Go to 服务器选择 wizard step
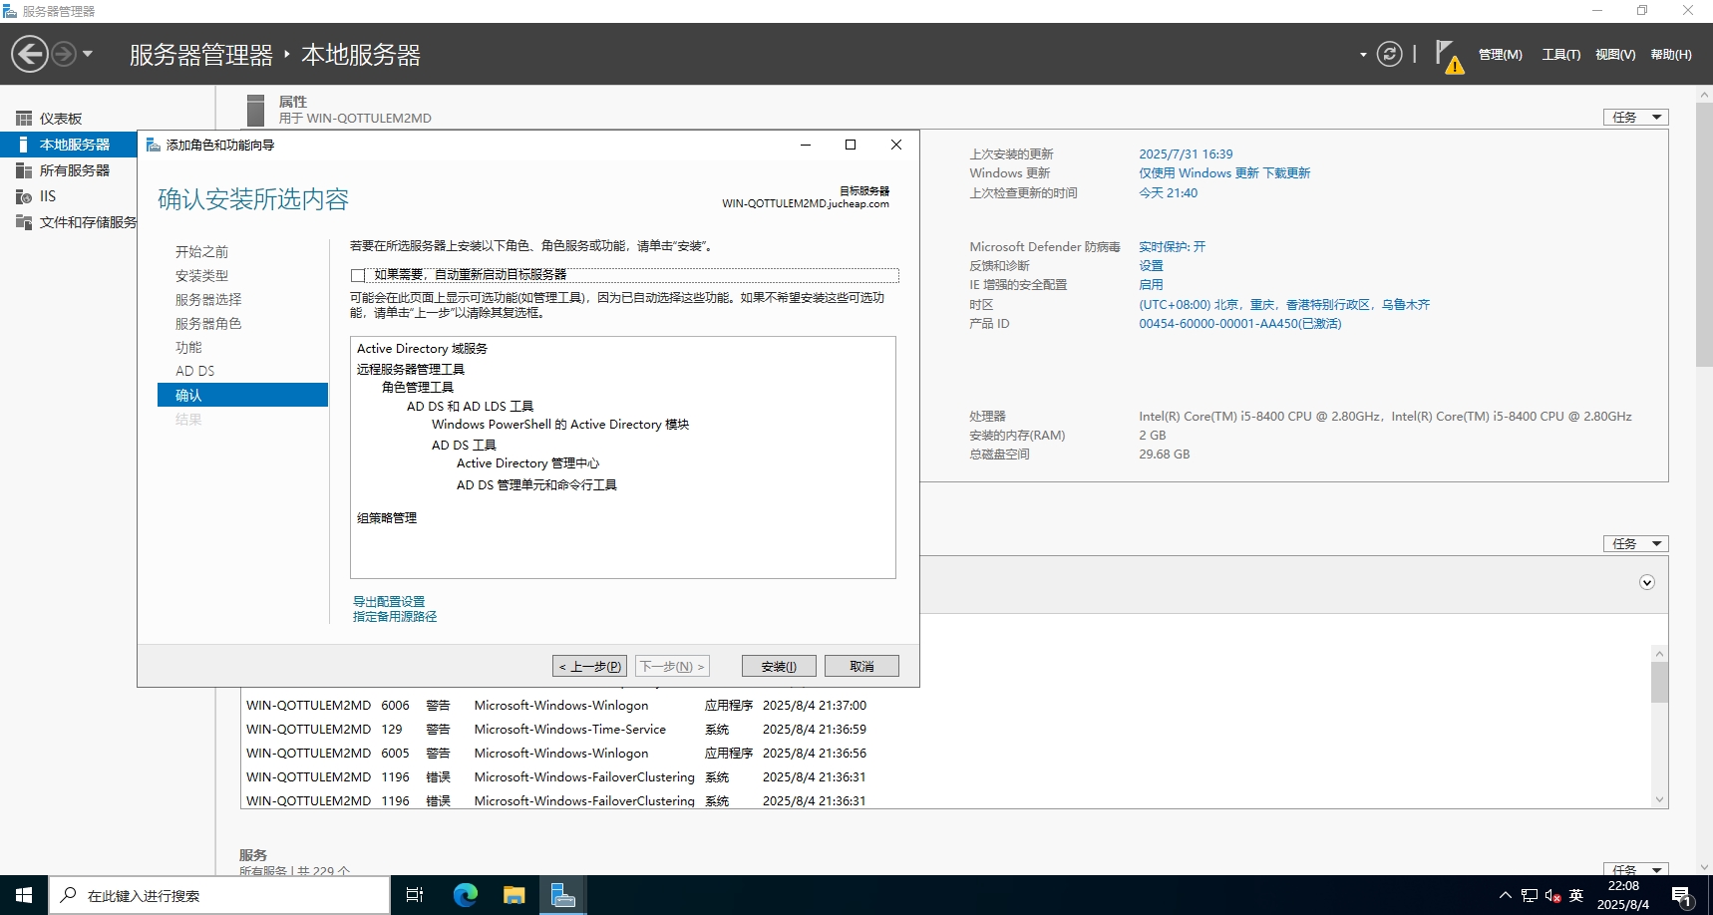The width and height of the screenshot is (1713, 915). click(208, 300)
